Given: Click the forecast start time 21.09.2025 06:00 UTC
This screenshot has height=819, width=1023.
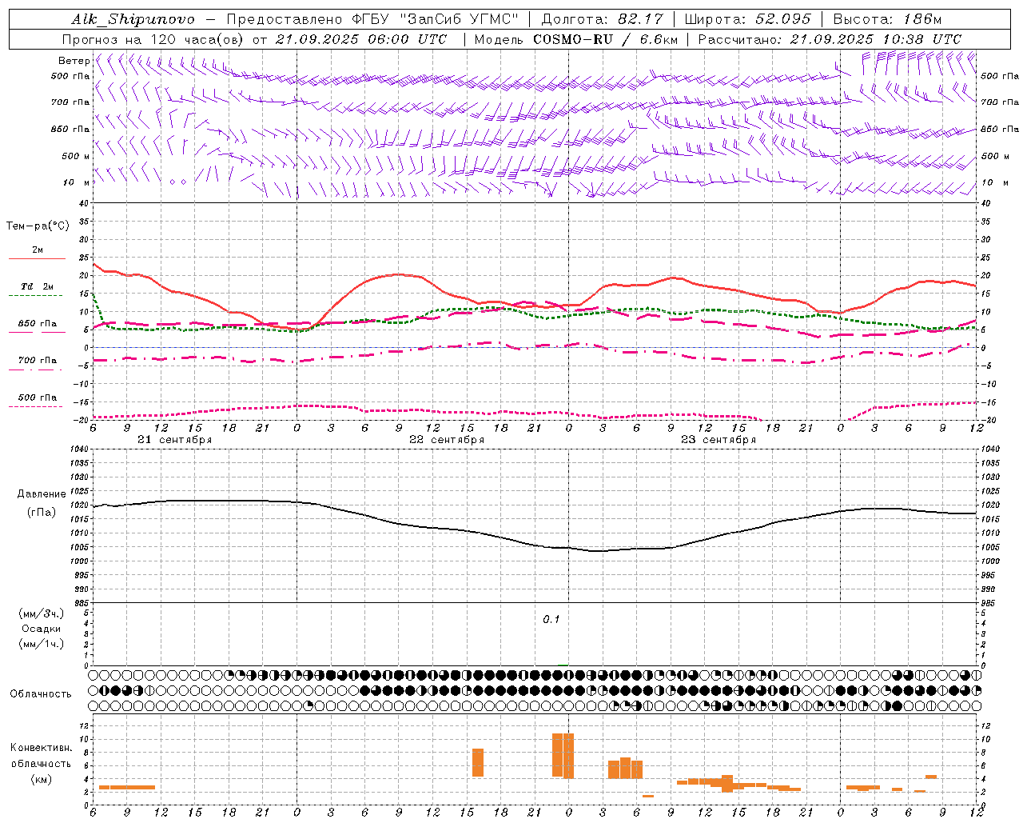Looking at the screenshot, I should (x=360, y=39).
